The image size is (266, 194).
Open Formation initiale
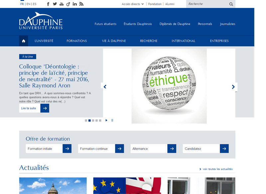click(x=44, y=149)
